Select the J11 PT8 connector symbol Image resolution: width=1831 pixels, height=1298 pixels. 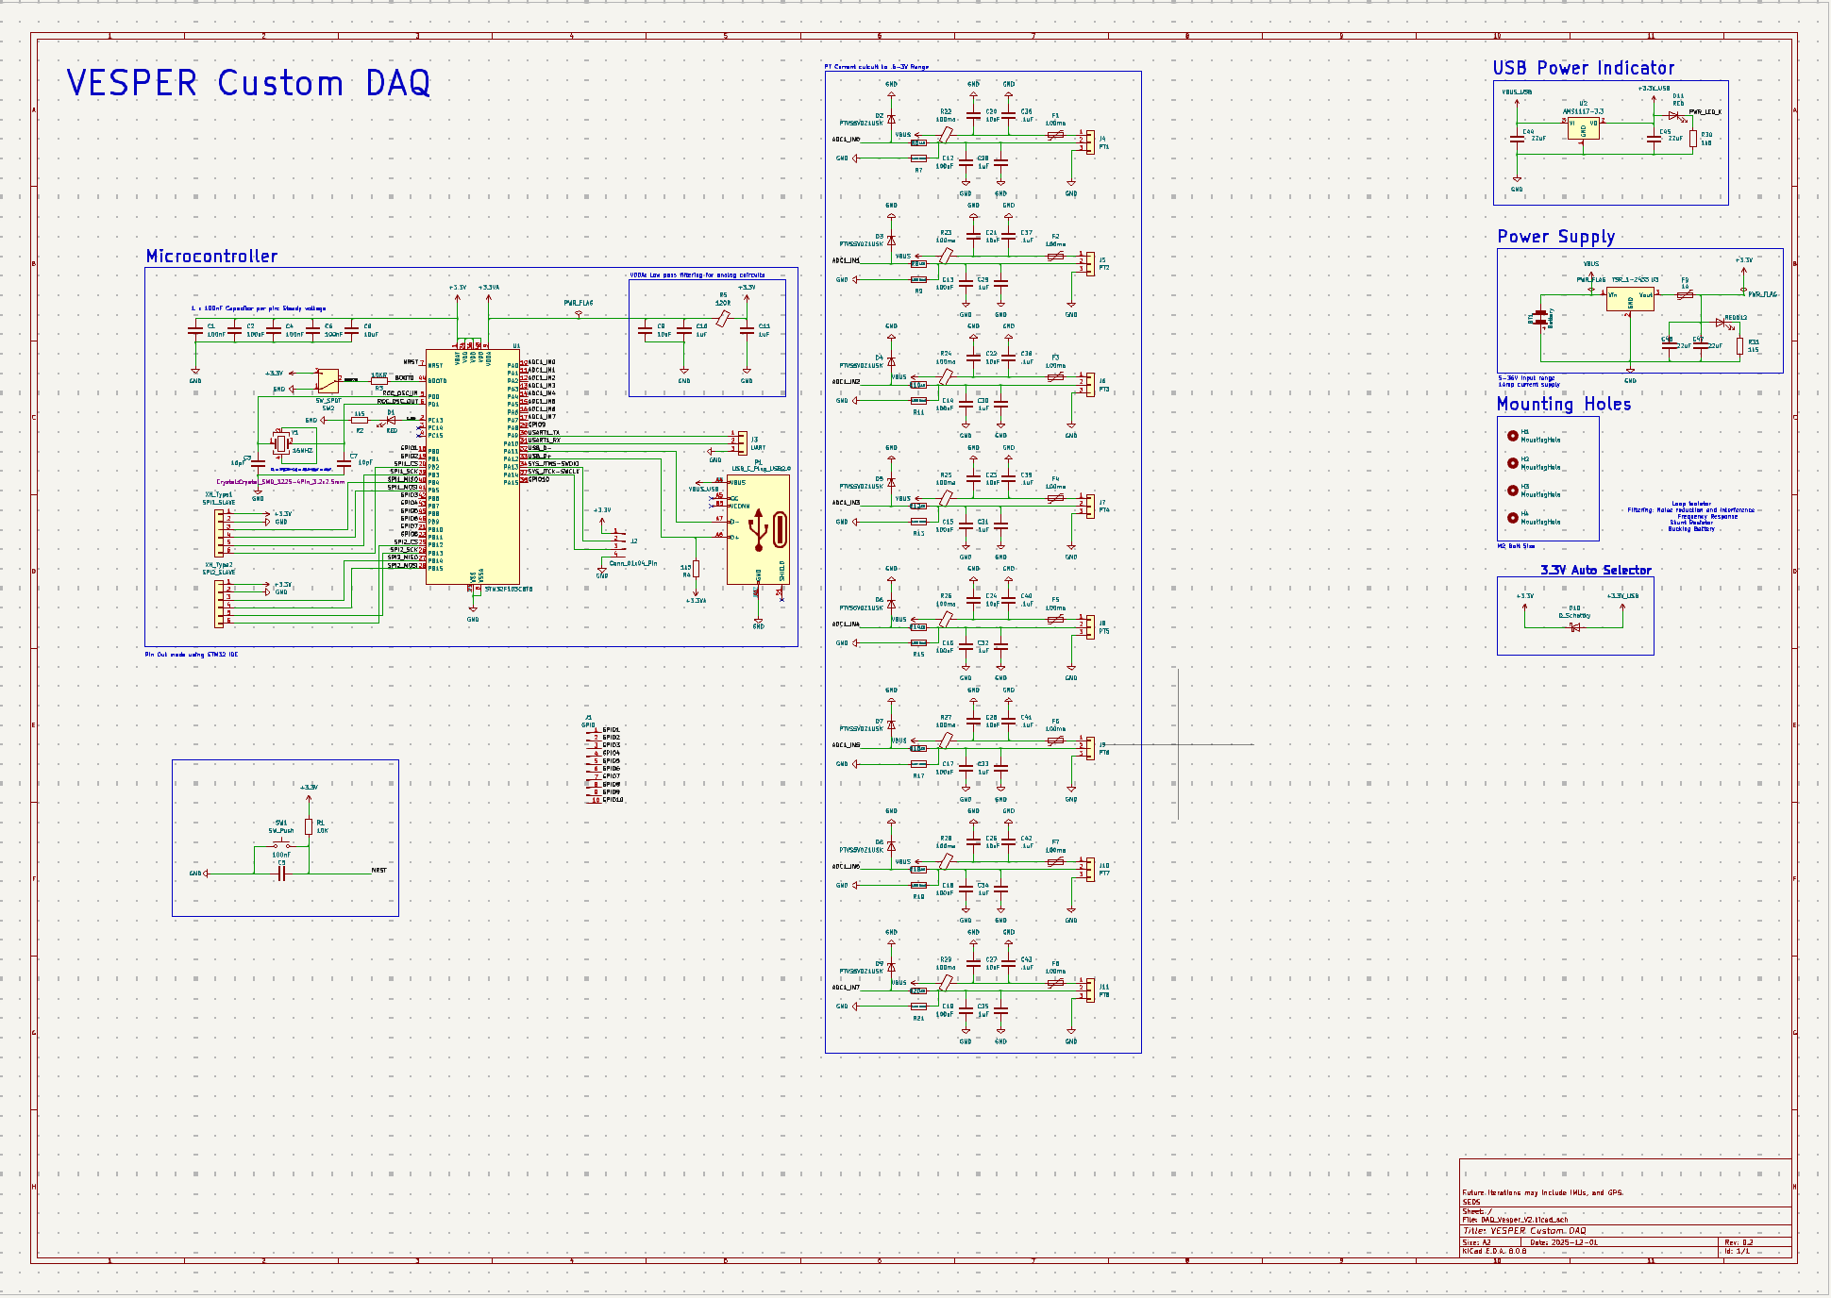pyautogui.click(x=1090, y=990)
